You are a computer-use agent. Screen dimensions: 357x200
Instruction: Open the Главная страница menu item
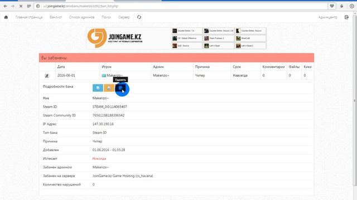tap(29, 17)
